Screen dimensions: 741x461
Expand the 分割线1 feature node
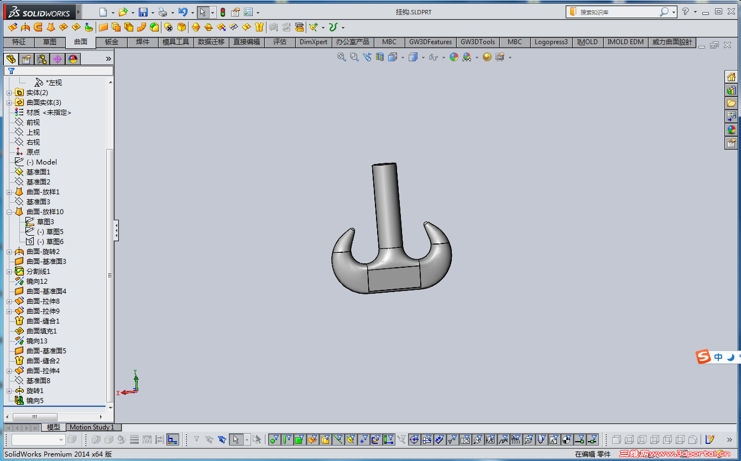point(9,272)
